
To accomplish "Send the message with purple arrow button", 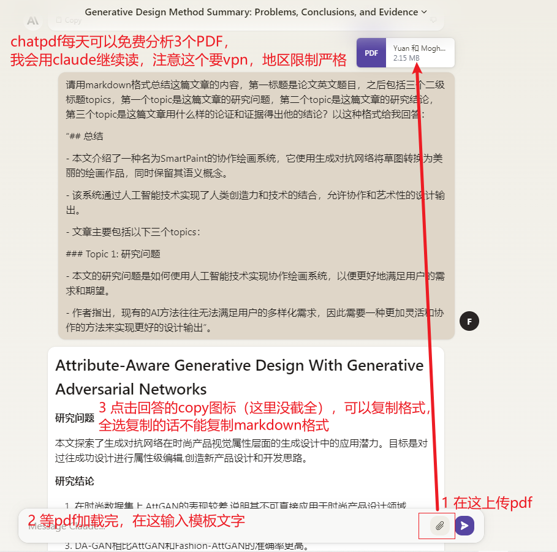I will pyautogui.click(x=464, y=526).
